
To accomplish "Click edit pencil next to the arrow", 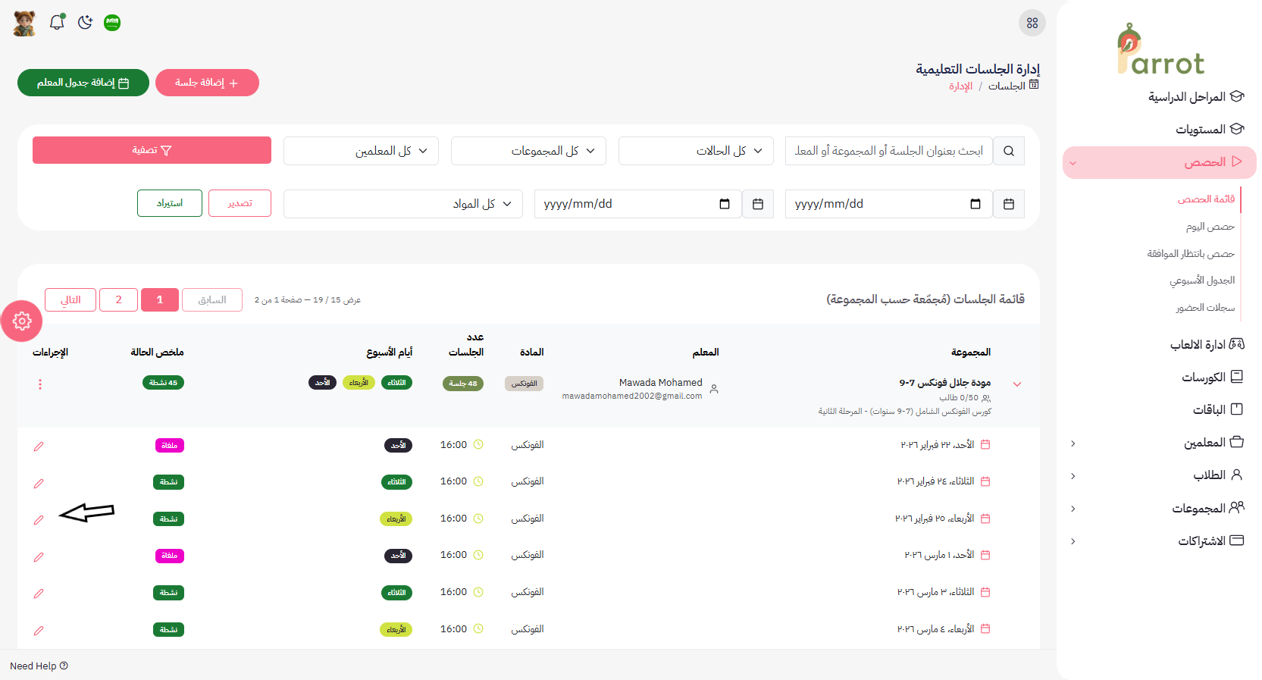I will coord(39,520).
